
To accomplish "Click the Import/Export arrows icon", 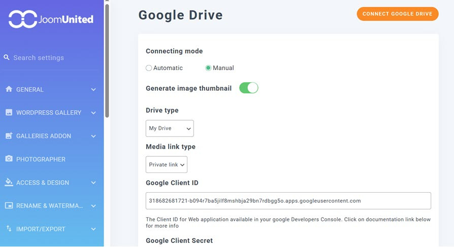I will click(9, 229).
